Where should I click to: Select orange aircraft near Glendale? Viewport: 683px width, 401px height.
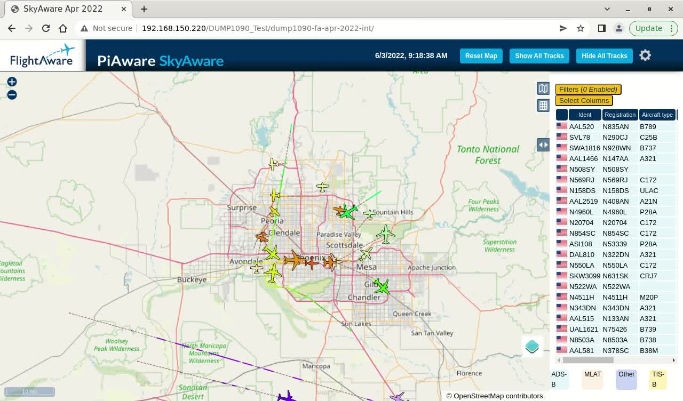261,236
